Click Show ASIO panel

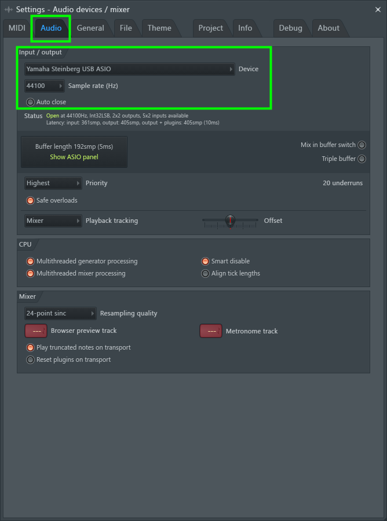click(74, 157)
